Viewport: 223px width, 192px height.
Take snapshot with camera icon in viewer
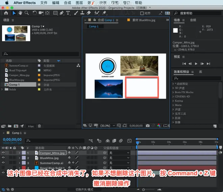click(x=148, y=126)
